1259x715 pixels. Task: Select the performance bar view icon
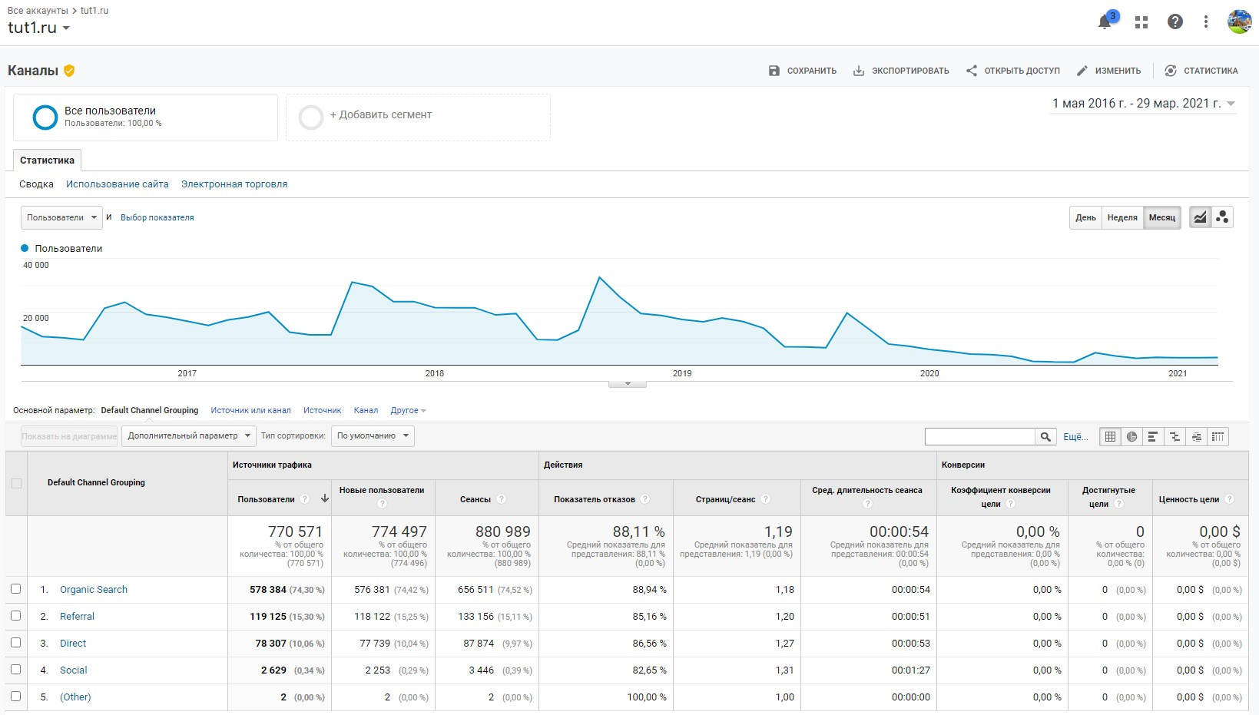[1153, 437]
